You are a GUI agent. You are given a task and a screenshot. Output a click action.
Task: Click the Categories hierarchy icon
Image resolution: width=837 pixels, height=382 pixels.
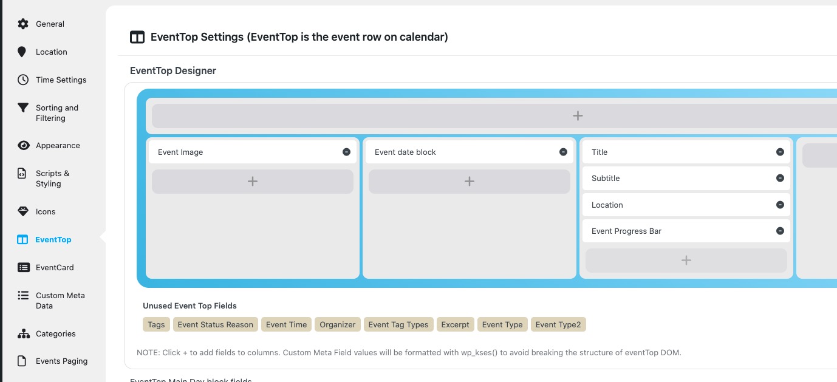pyautogui.click(x=23, y=333)
